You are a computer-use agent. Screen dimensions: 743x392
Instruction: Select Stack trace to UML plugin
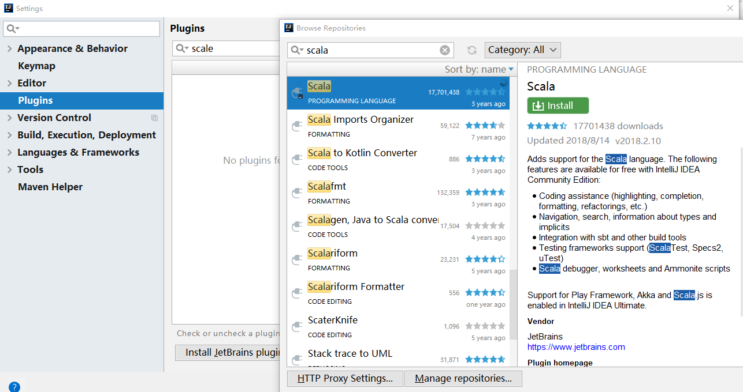(398, 355)
